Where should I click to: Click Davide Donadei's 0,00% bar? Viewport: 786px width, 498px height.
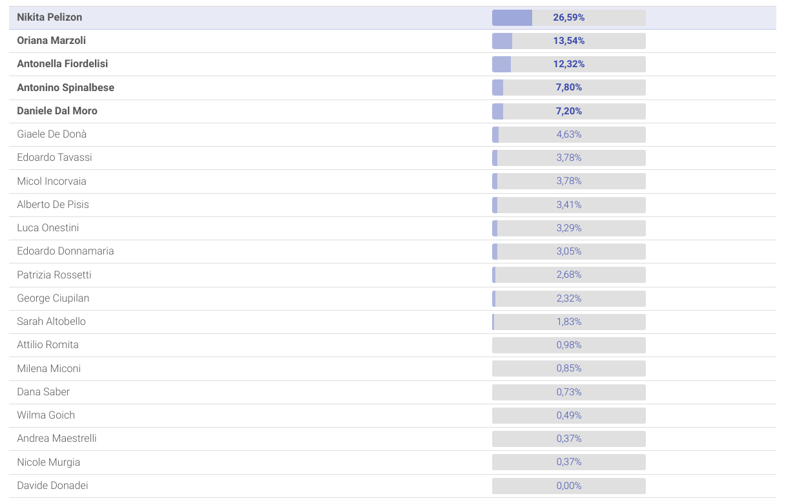click(569, 486)
